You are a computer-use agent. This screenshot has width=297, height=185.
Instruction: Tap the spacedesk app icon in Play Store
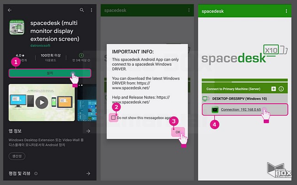pyautogui.click(x=17, y=27)
